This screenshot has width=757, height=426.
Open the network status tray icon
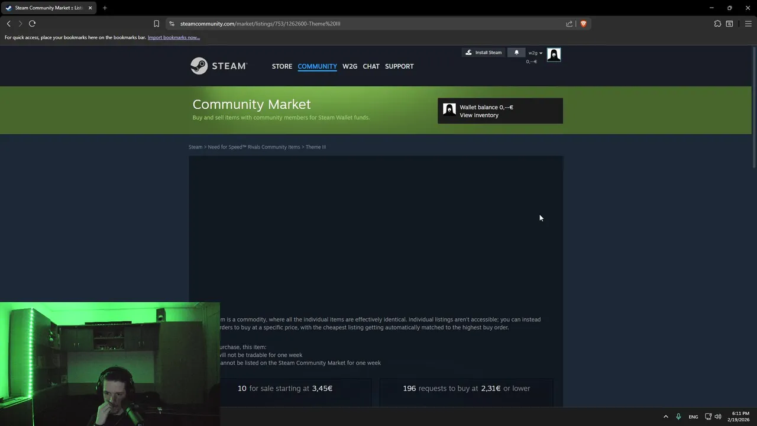pos(709,417)
